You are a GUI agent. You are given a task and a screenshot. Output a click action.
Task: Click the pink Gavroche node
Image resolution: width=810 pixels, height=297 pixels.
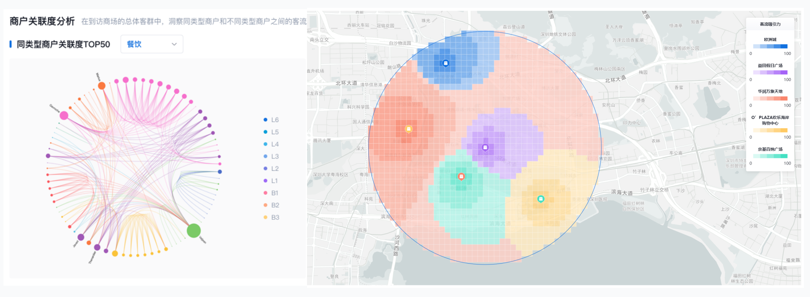click(64, 116)
